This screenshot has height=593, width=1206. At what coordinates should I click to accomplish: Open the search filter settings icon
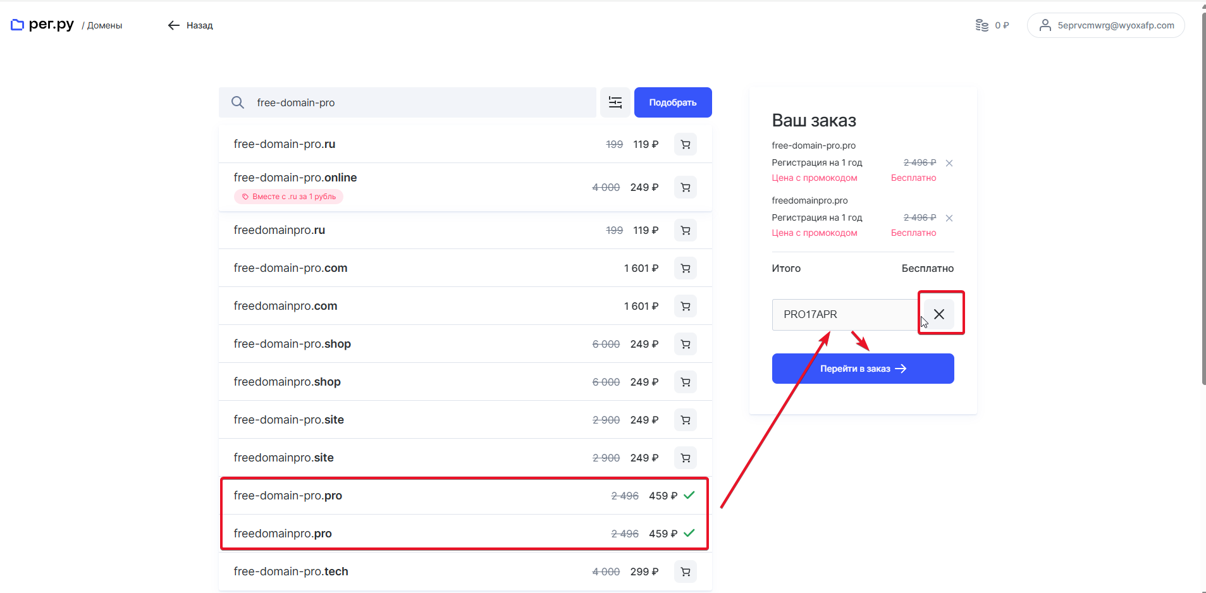[615, 102]
